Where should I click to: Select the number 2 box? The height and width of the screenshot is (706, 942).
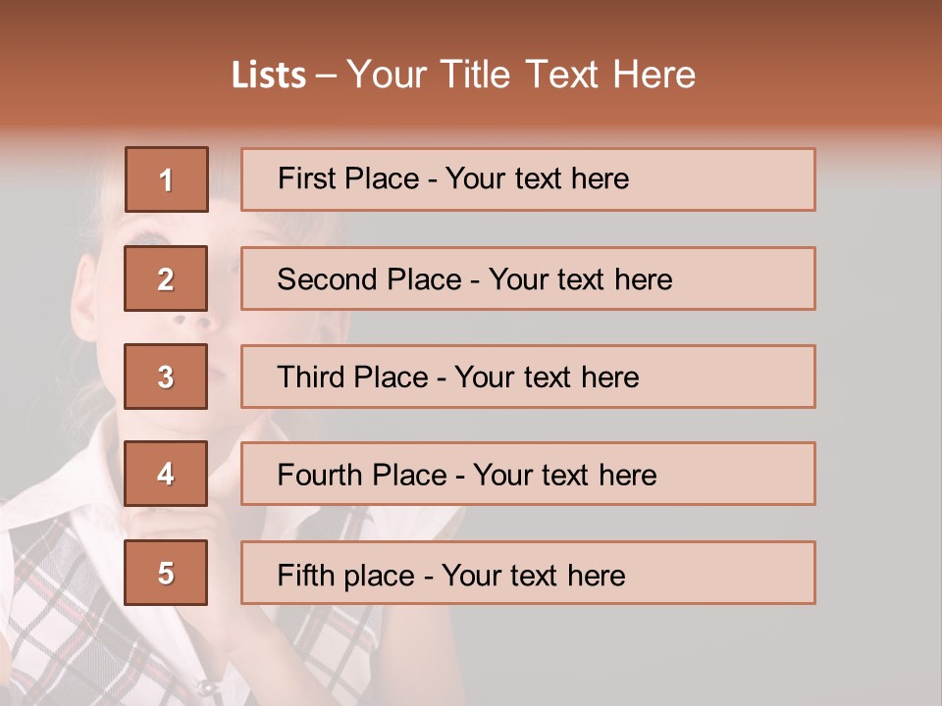coord(166,278)
